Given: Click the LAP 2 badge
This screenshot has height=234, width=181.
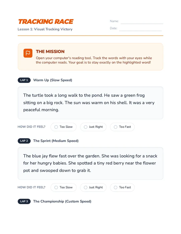Looking at the screenshot, I should [24, 141].
